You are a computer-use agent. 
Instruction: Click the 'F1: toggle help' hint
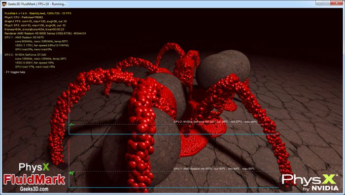(x=15, y=72)
